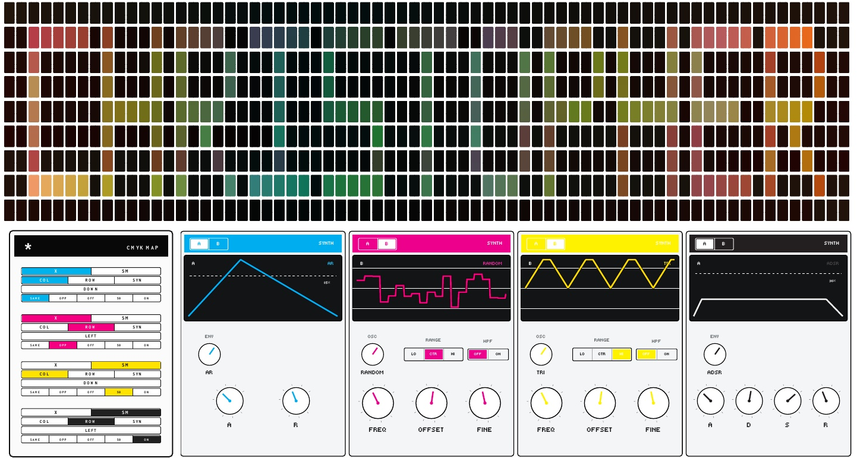Choose COL in the magenta mapping section
857x458 pixels.
[x=45, y=327]
